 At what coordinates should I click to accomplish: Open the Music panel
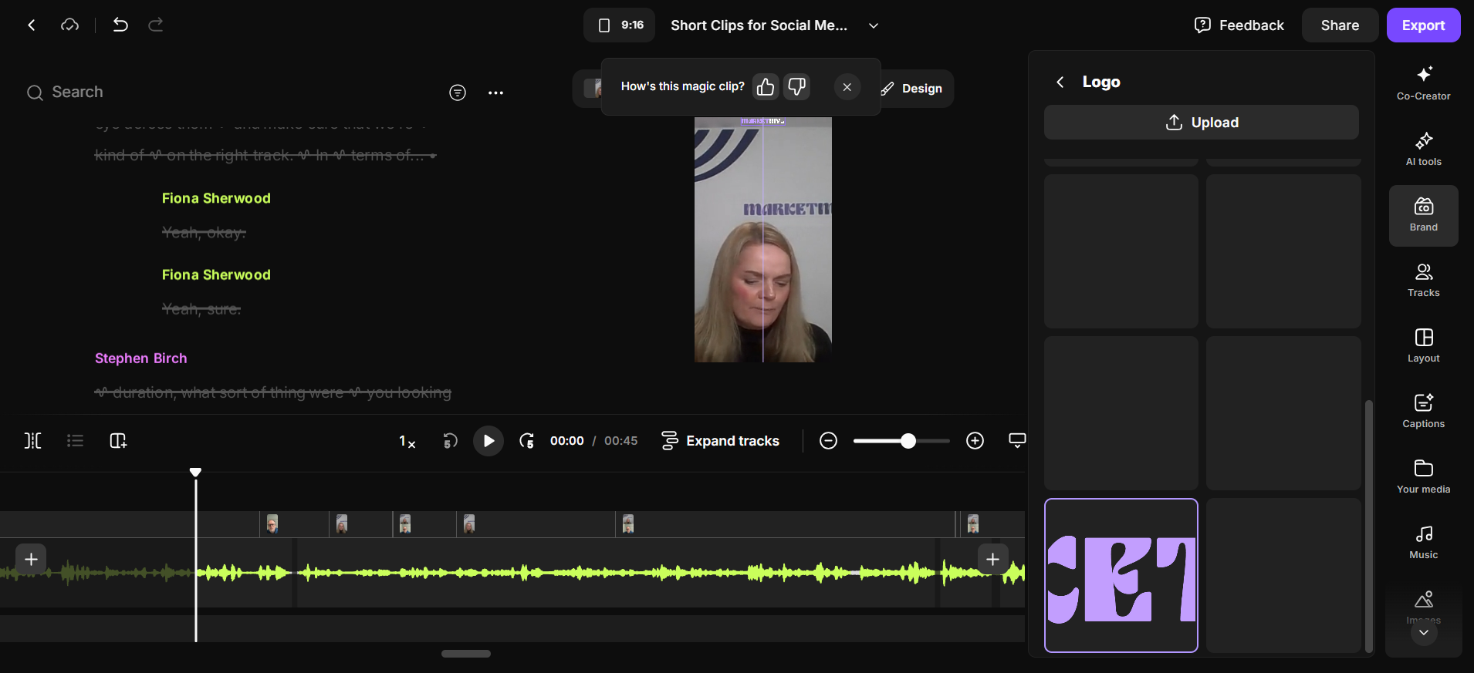(x=1423, y=543)
